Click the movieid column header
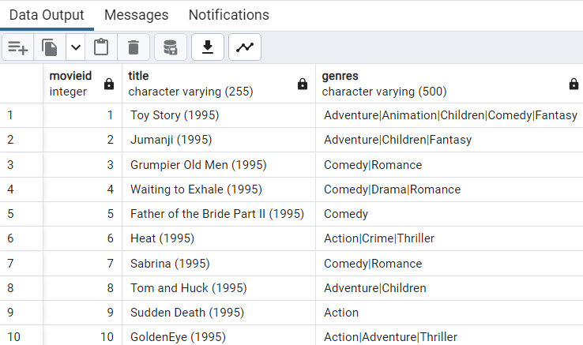Image resolution: width=583 pixels, height=345 pixels. click(71, 83)
